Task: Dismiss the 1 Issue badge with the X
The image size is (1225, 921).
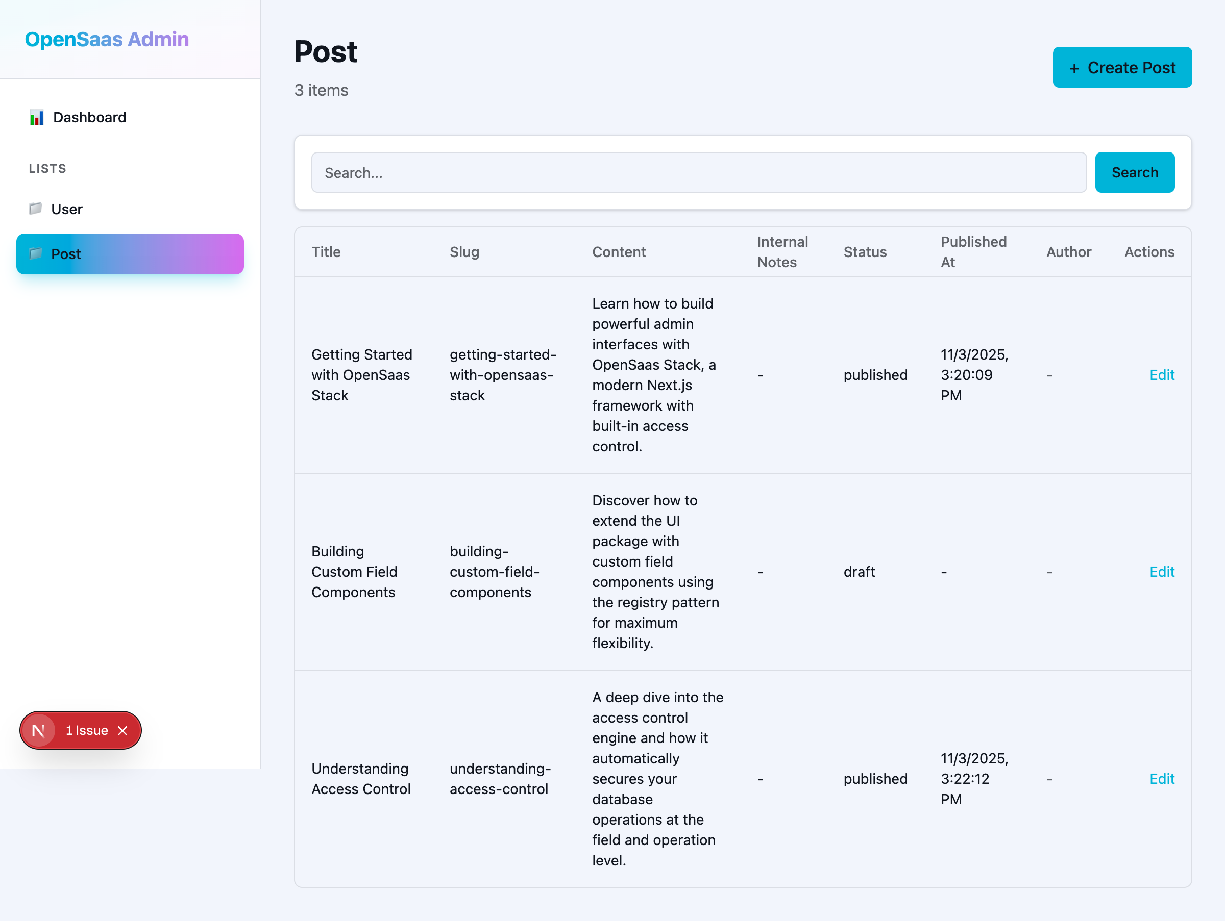Action: [124, 730]
